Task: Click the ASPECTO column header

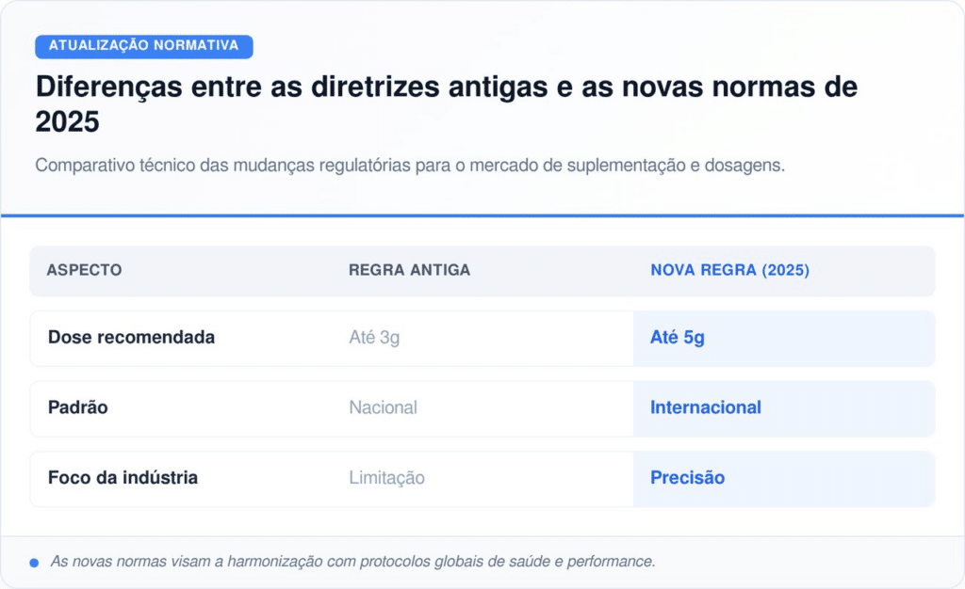Action: click(x=84, y=270)
